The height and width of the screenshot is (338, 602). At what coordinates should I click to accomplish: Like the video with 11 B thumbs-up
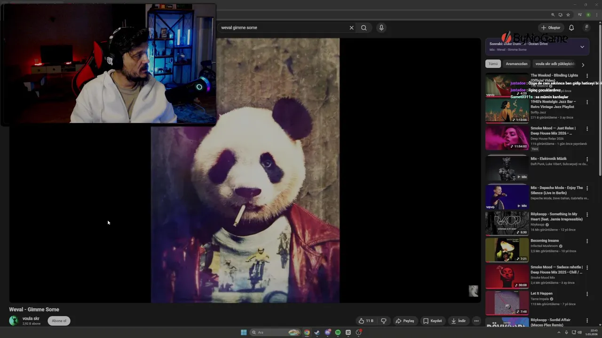(x=366, y=321)
